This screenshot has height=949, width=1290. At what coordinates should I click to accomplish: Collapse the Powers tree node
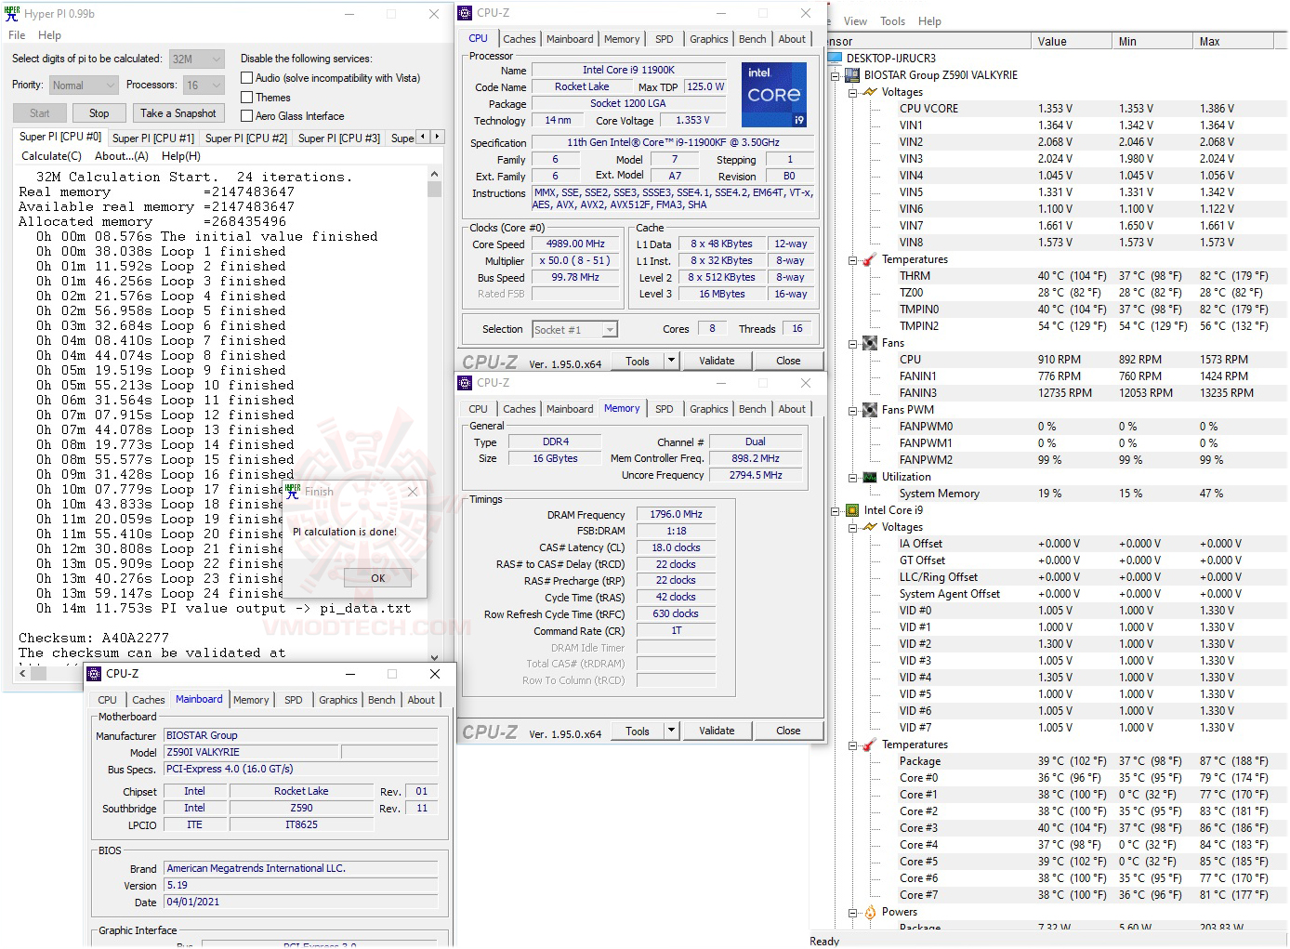852,912
